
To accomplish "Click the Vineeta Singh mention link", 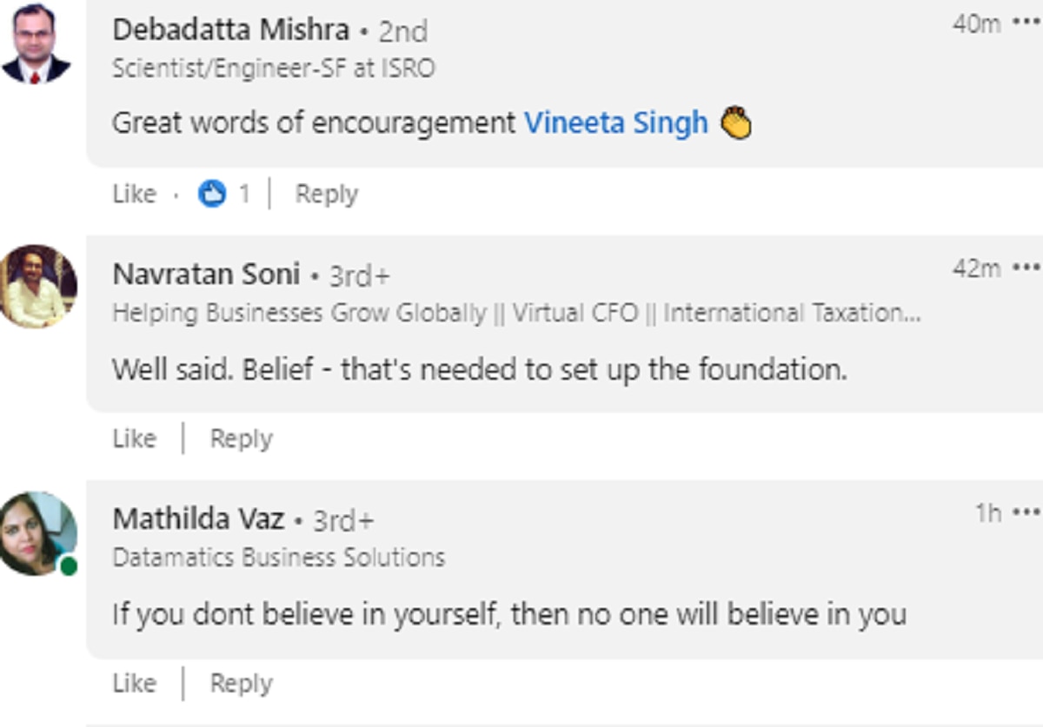I will coord(615,123).
